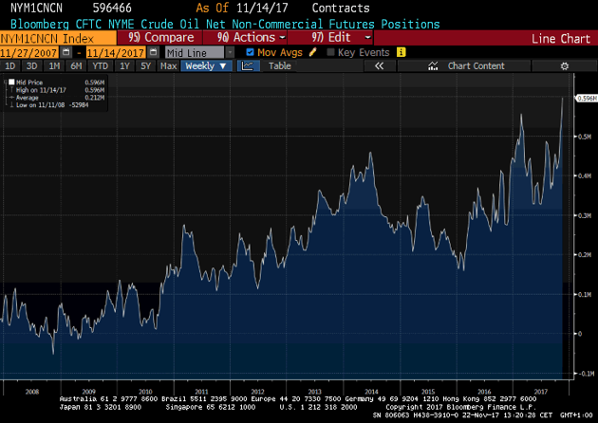598x423 pixels.
Task: Select the 1Y time range
Action: pyautogui.click(x=124, y=66)
